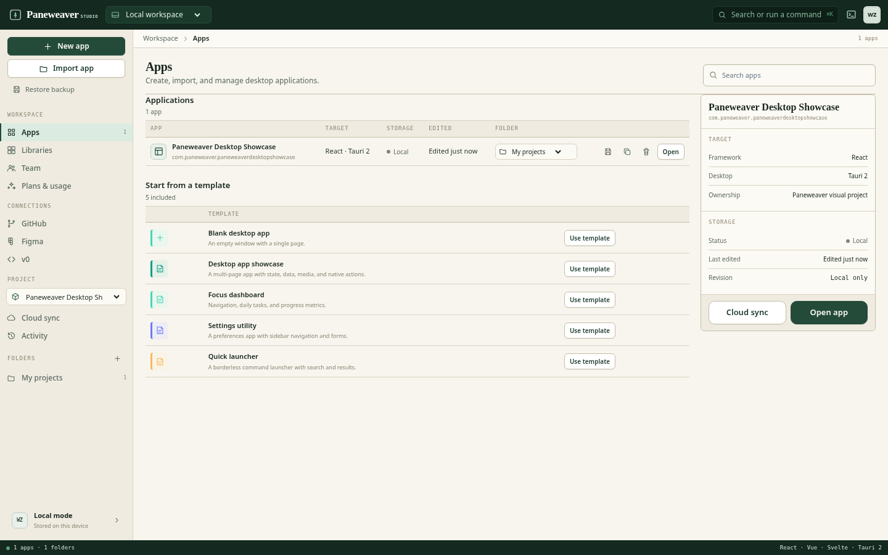888x555 pixels.
Task: Open the GitHub connection
Action: [x=66, y=223]
